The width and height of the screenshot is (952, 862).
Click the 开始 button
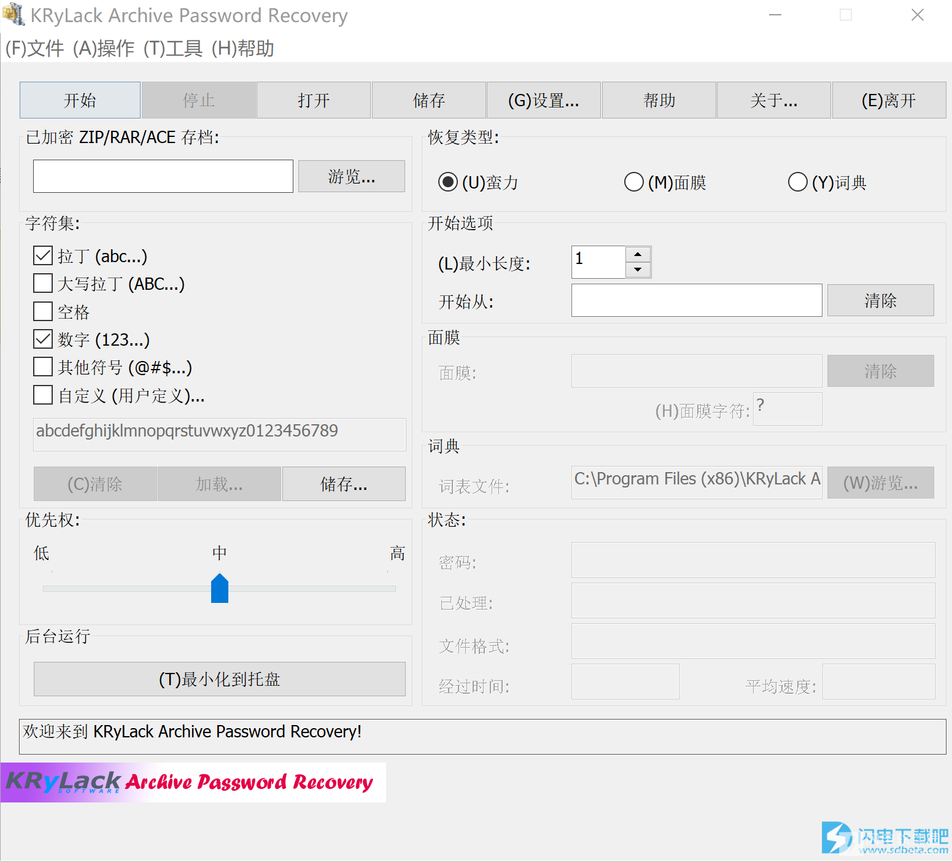pyautogui.click(x=80, y=100)
